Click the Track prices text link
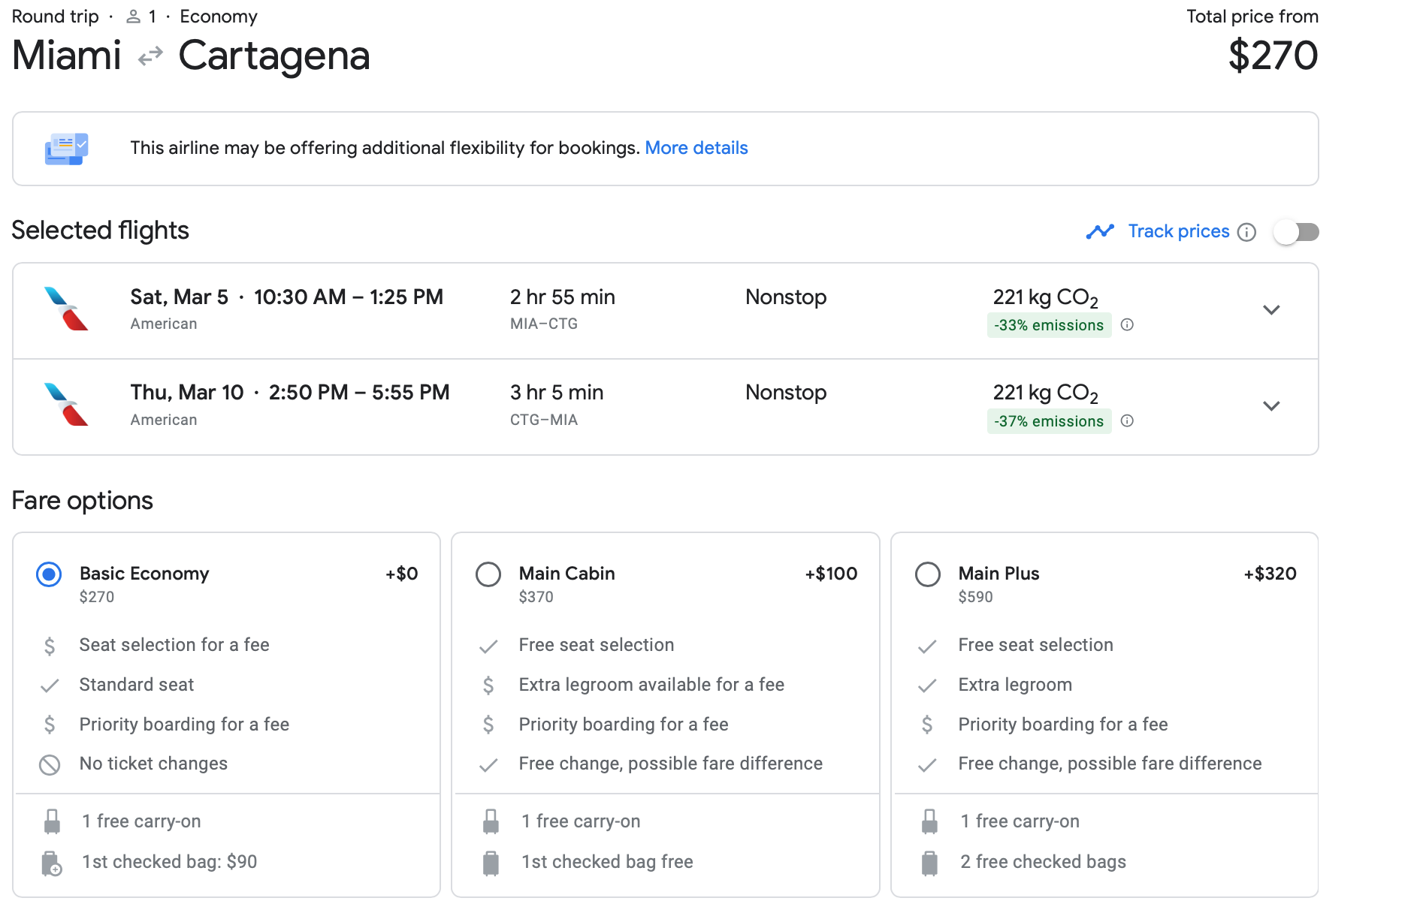This screenshot has width=1426, height=916. 1178,231
